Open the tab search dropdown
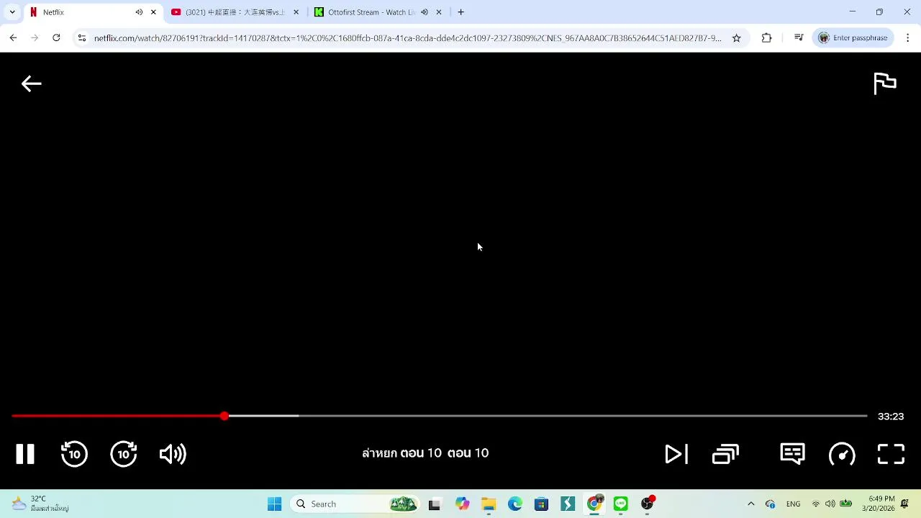 pos(12,12)
